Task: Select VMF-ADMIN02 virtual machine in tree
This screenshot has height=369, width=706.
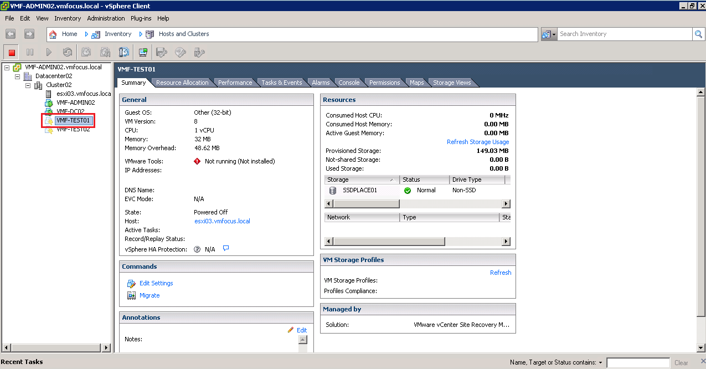Action: 75,102
